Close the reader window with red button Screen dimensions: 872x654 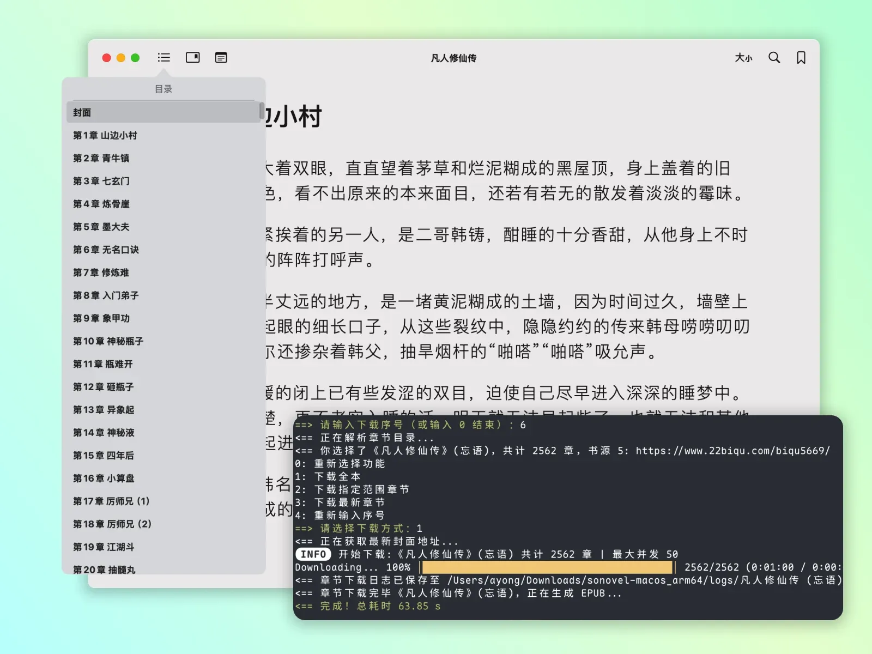point(107,58)
